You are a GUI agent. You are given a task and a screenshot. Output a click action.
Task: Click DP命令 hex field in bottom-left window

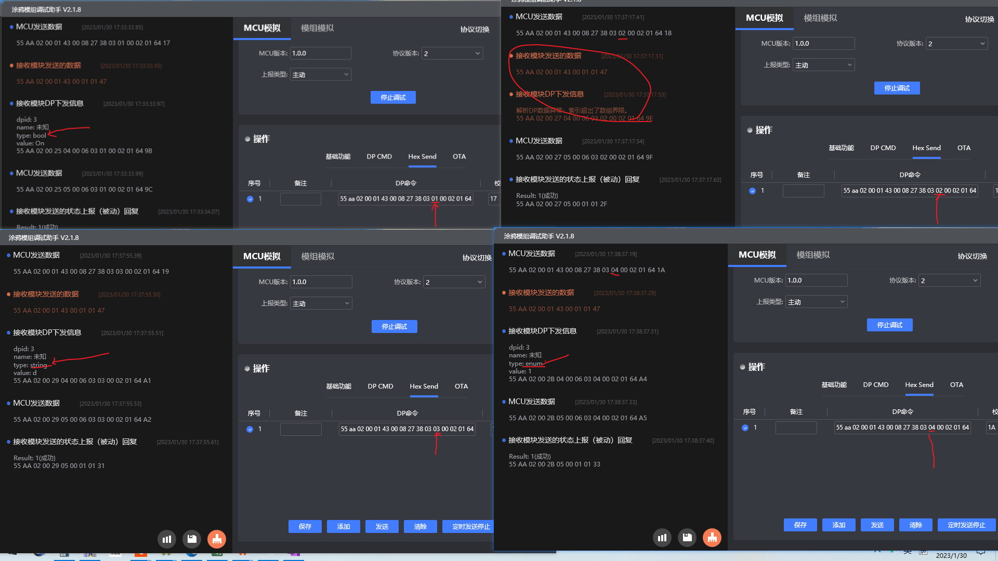407,429
